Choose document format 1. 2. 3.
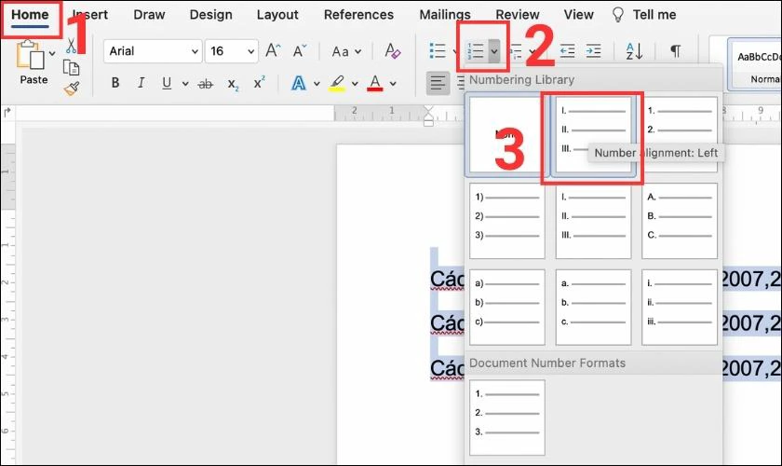This screenshot has height=466, width=782. (506, 418)
